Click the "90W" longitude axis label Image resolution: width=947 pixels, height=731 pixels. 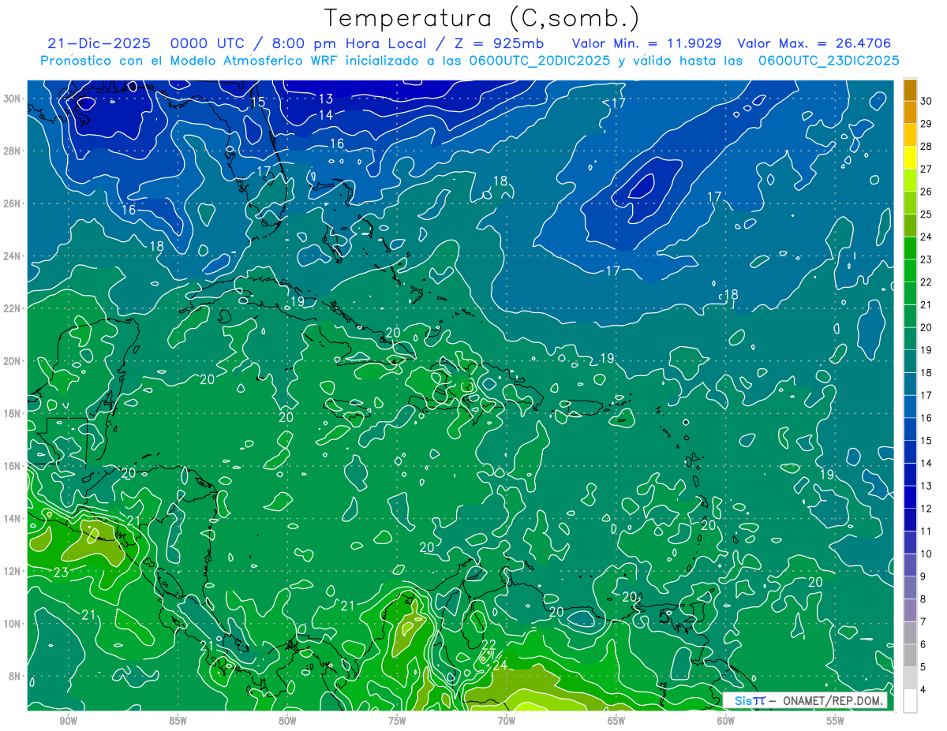[68, 721]
